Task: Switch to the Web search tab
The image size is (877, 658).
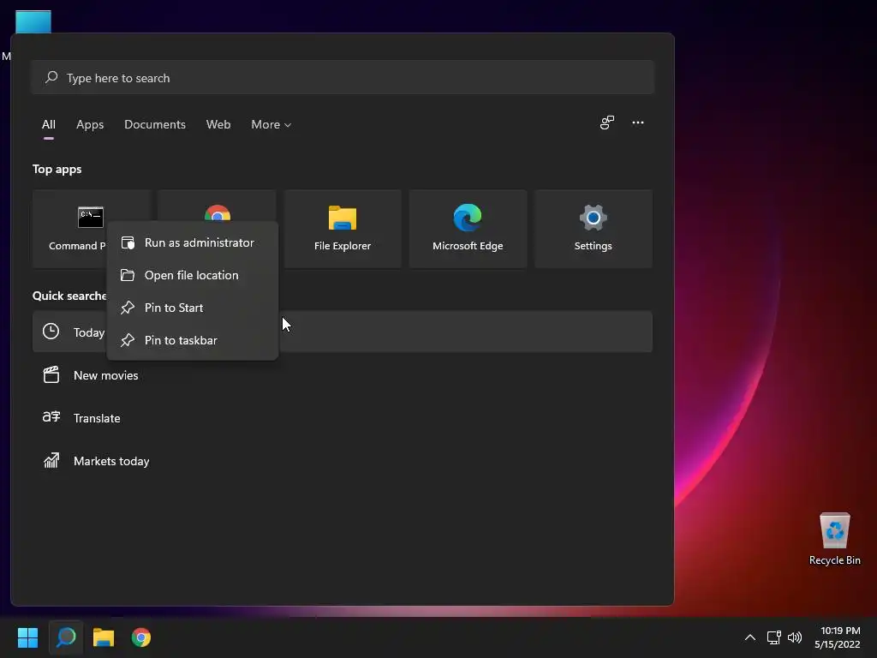Action: (x=218, y=125)
